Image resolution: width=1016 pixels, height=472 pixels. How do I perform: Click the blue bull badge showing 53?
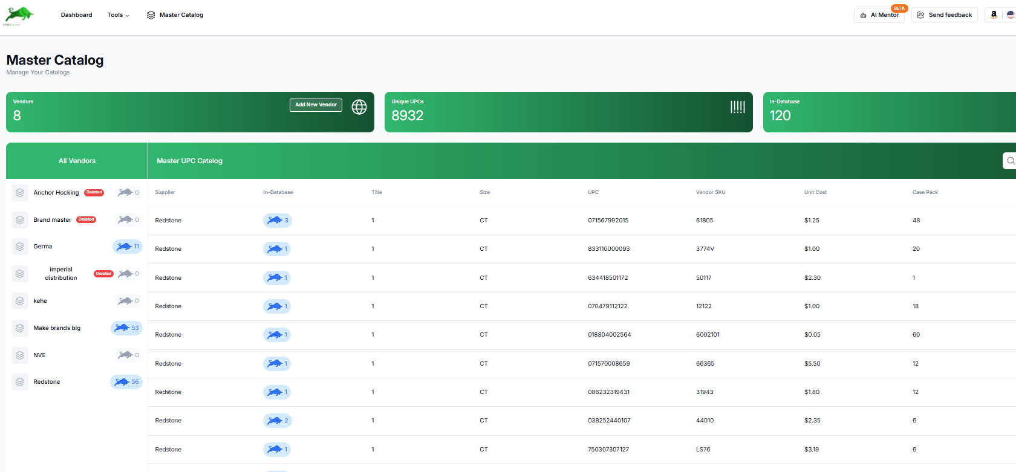tap(127, 328)
